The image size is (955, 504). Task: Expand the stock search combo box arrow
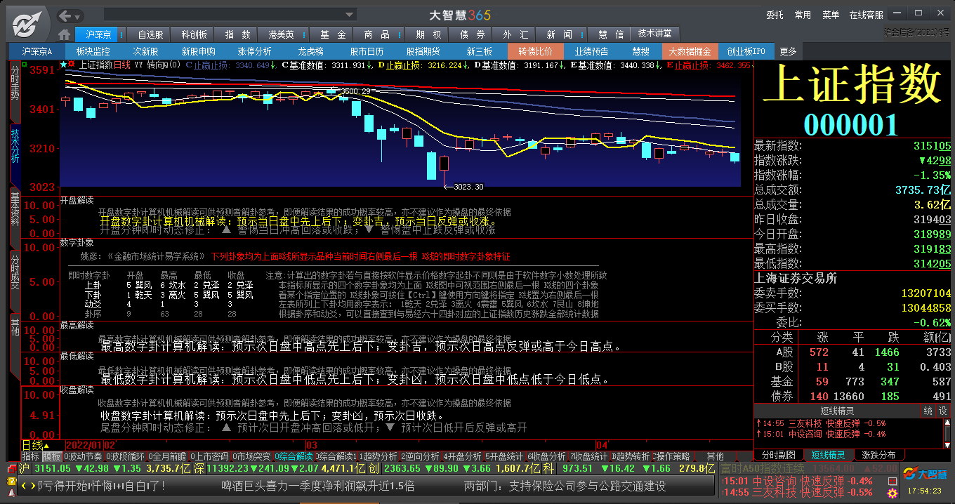(350, 15)
